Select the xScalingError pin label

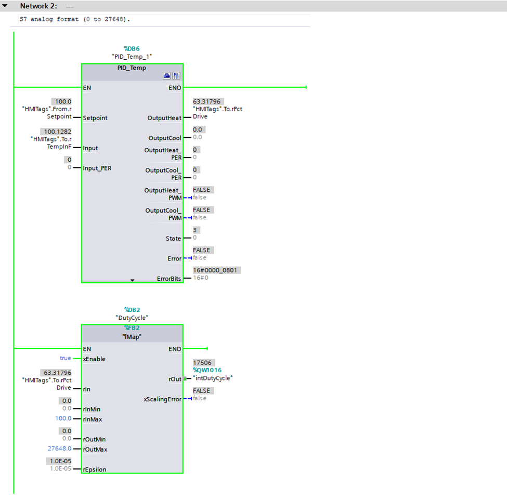(163, 399)
